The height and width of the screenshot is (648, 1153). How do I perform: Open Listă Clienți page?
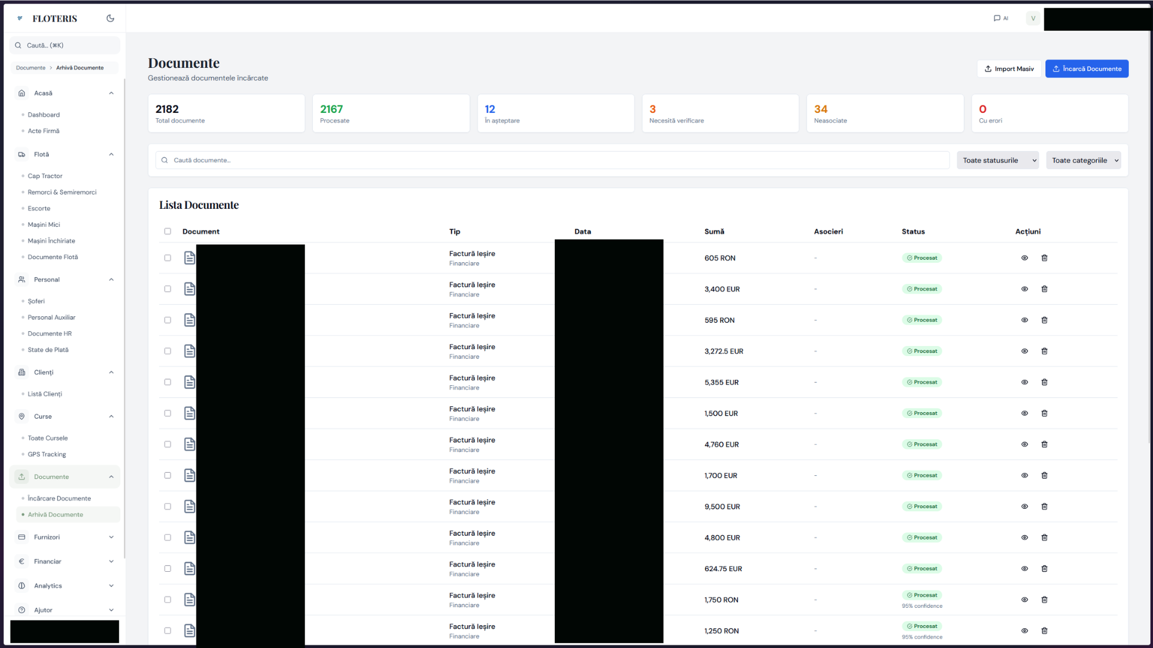[x=45, y=394]
